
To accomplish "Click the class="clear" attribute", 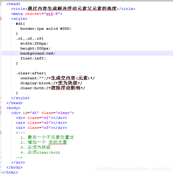I will pos(57,113).
